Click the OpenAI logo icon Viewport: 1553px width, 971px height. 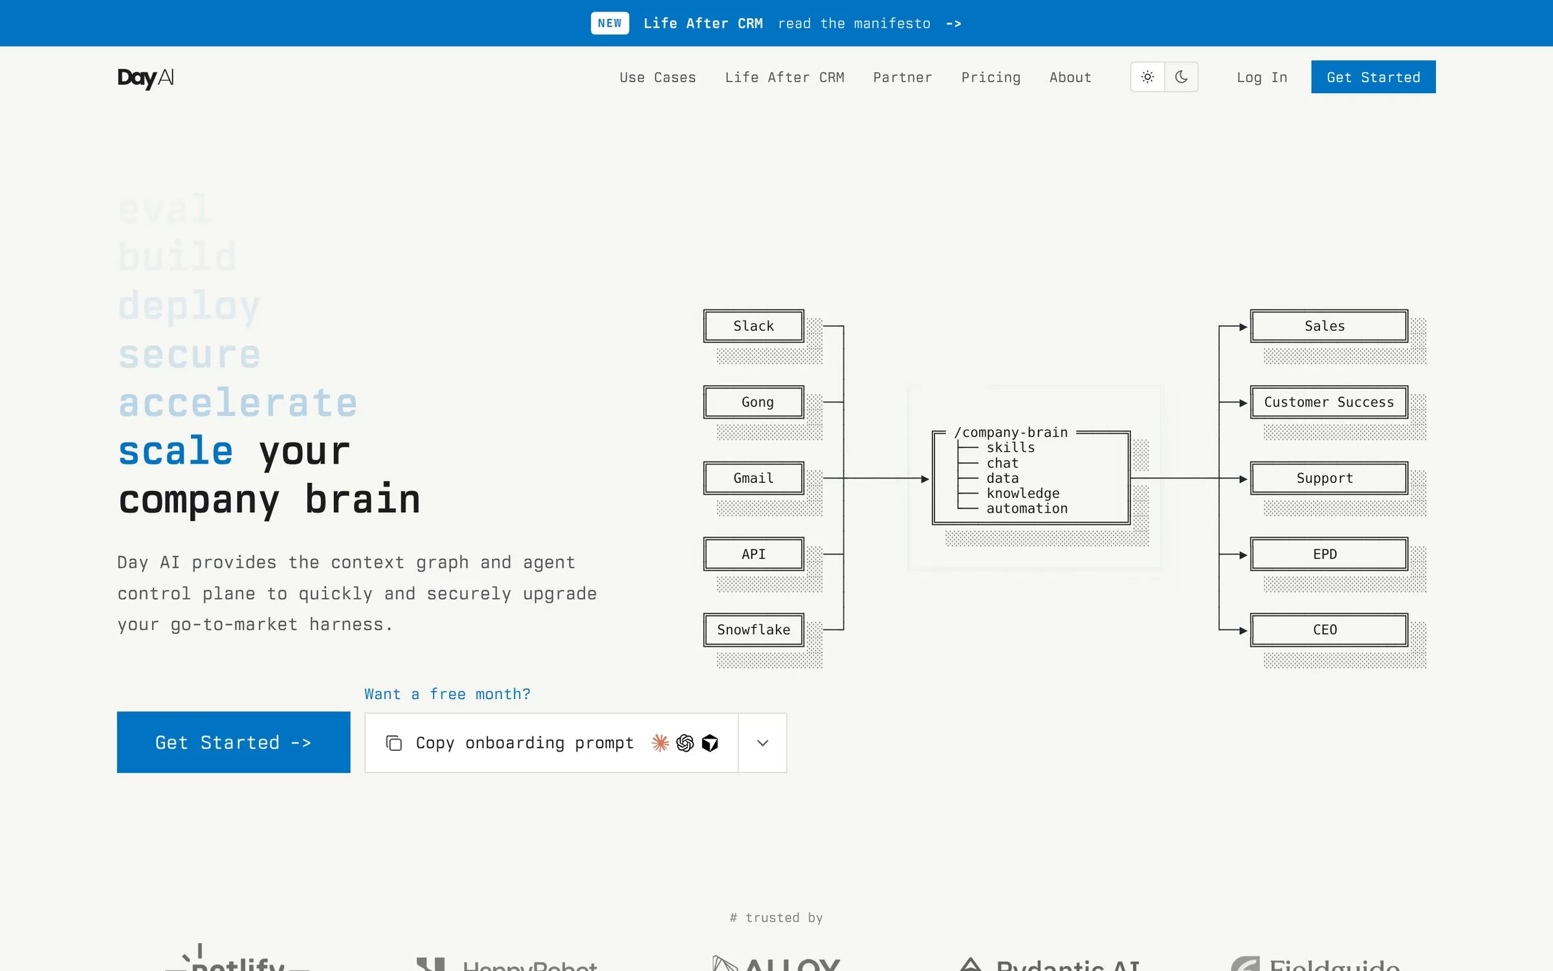[685, 742]
